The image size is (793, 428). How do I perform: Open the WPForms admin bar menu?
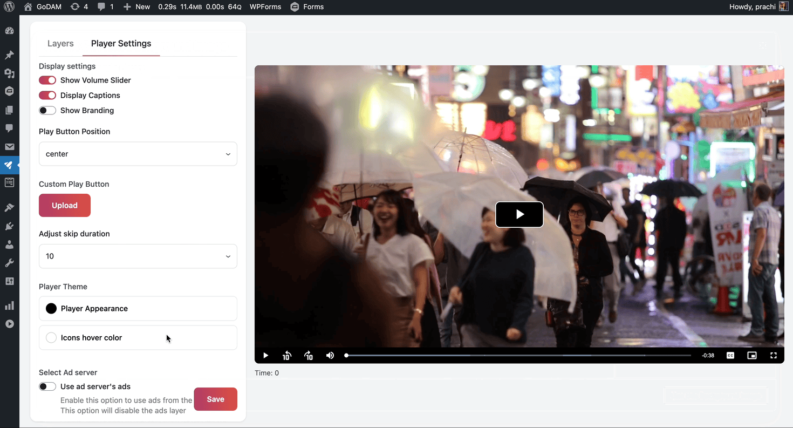click(x=265, y=7)
